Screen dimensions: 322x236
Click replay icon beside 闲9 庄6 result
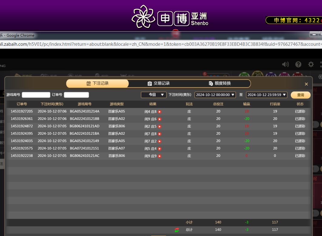(160, 119)
